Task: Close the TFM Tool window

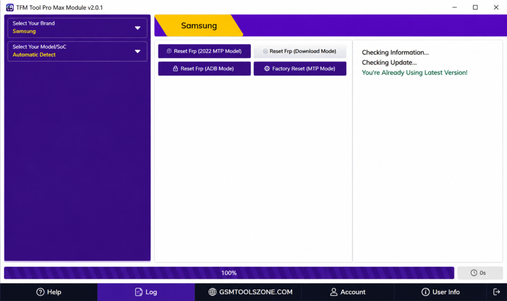Action: click(x=496, y=7)
